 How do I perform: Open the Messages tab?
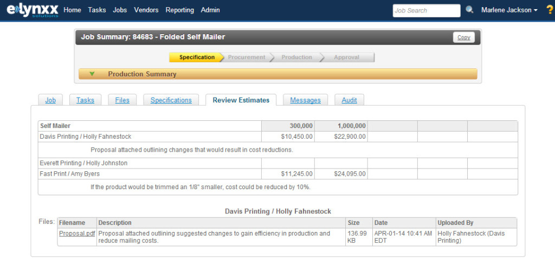(305, 100)
